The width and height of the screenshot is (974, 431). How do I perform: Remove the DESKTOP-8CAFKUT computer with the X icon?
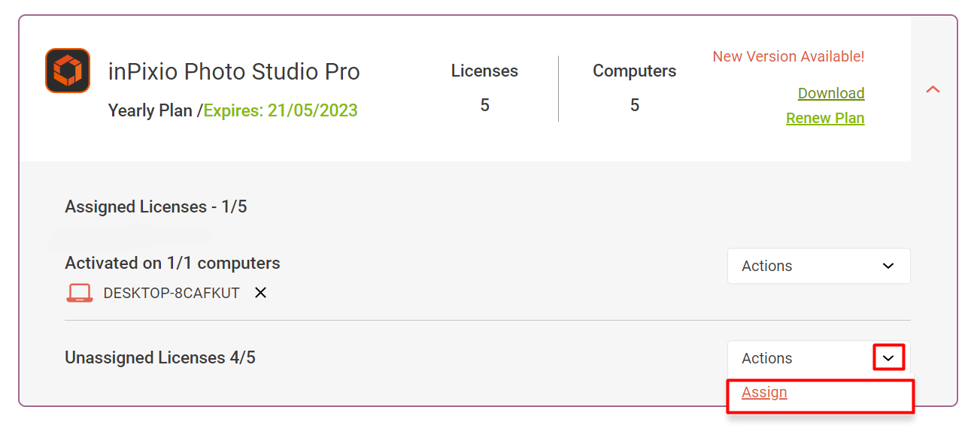(260, 293)
